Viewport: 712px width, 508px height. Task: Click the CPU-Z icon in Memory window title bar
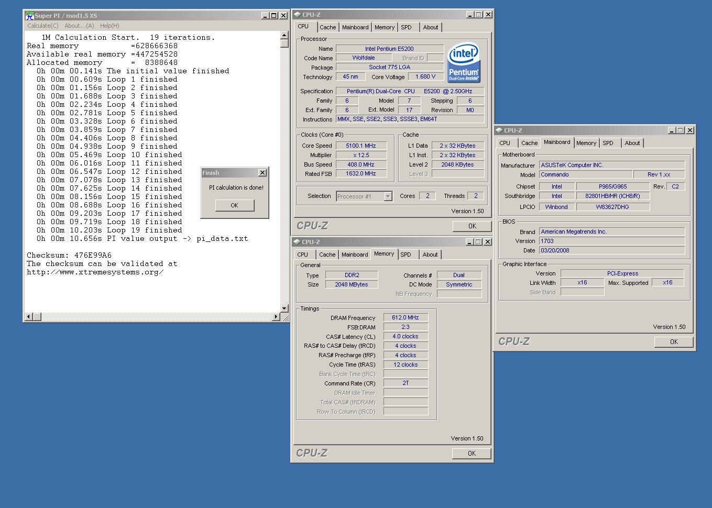[x=298, y=242]
